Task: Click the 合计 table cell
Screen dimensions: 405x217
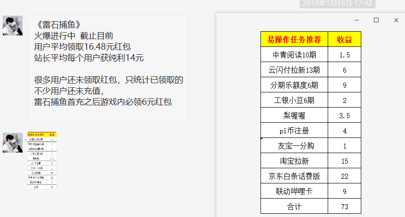Action: tap(294, 206)
